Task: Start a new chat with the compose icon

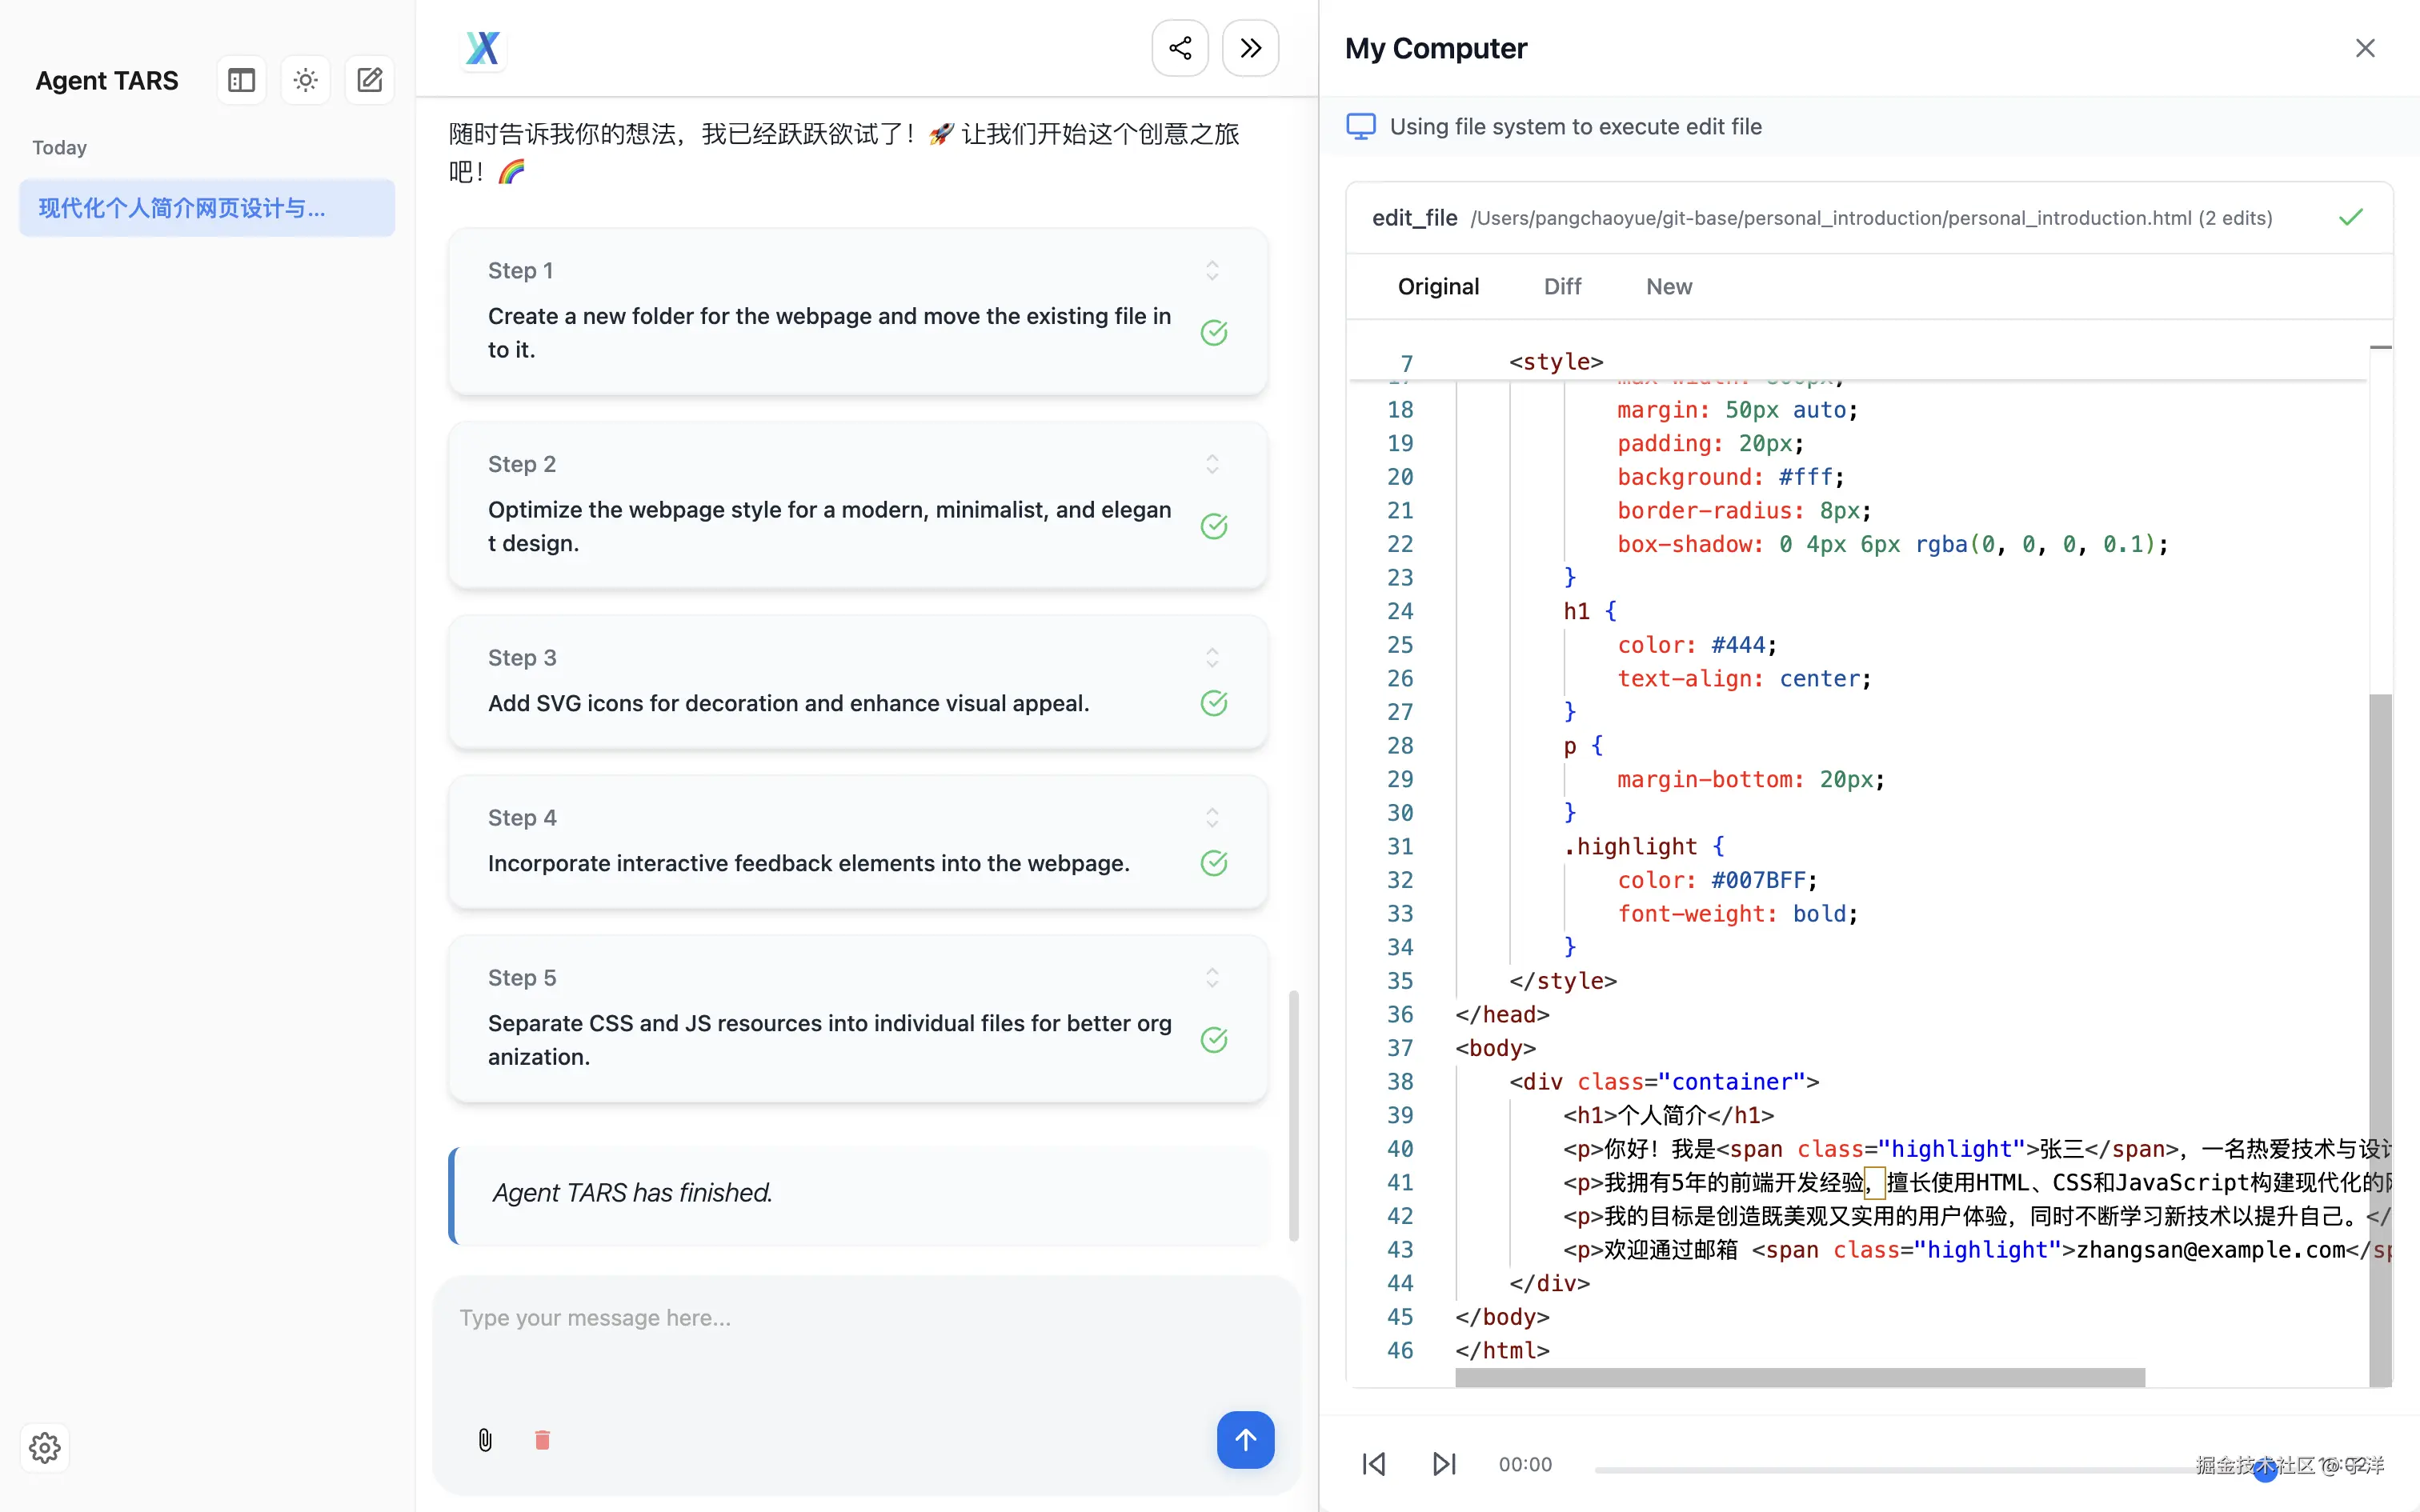Action: [x=369, y=80]
